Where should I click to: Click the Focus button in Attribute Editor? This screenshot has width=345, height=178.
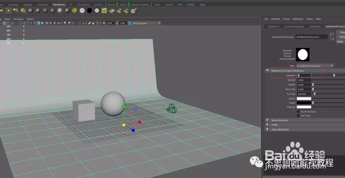tap(341, 32)
